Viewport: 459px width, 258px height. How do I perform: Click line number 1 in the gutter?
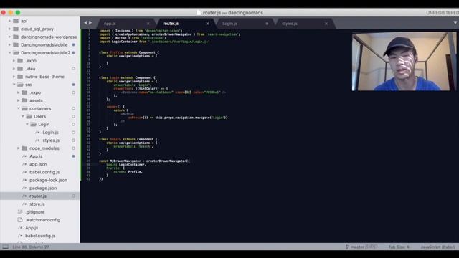tap(89, 30)
